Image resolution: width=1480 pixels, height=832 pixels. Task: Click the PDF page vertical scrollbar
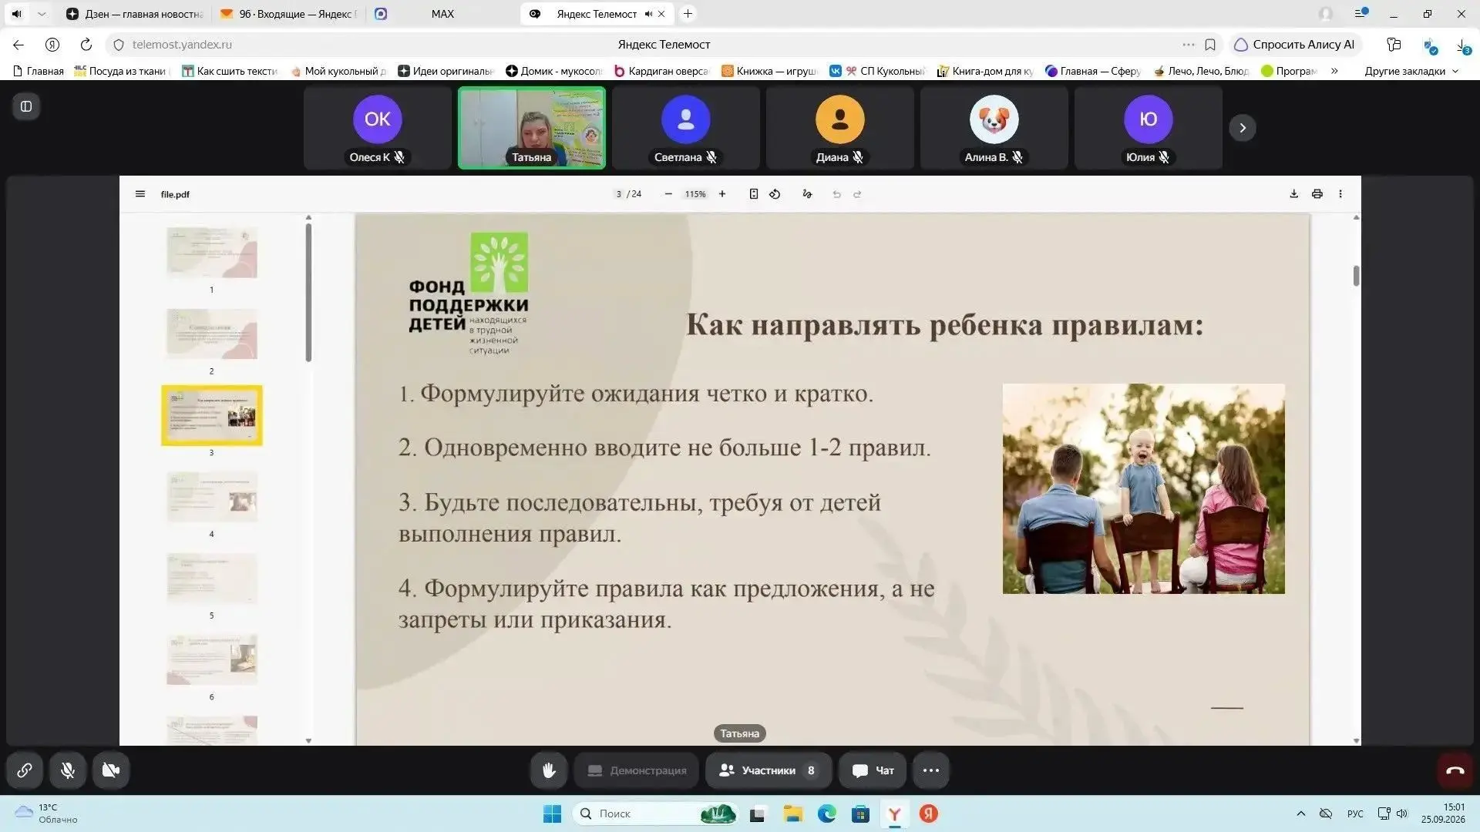pyautogui.click(x=1356, y=276)
